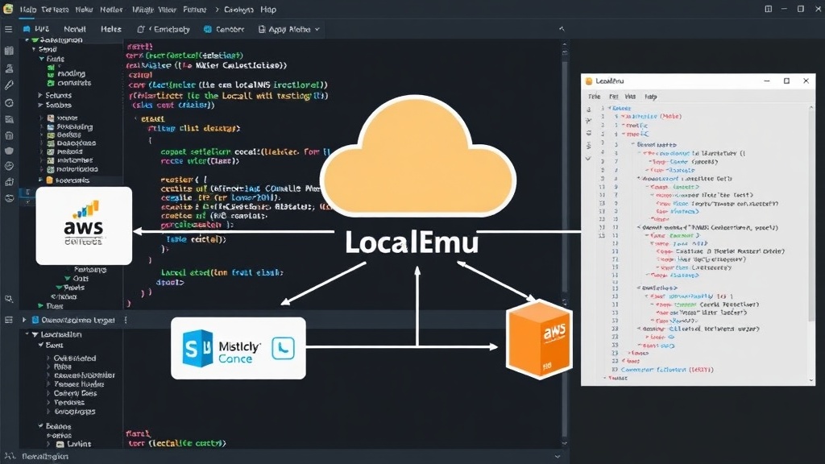The width and height of the screenshot is (825, 464).
Task: Open the hamburger menu below the app logo
Action: pyautogui.click(x=8, y=30)
